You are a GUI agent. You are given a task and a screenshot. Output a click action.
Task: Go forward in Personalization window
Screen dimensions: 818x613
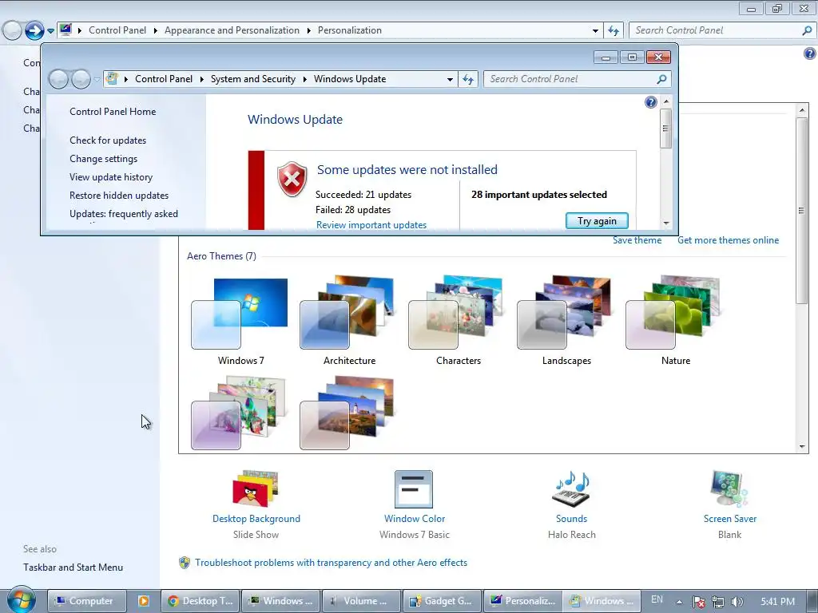pyautogui.click(x=34, y=31)
